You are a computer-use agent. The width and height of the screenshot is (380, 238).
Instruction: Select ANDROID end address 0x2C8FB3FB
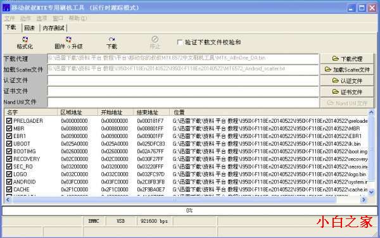click(x=151, y=182)
